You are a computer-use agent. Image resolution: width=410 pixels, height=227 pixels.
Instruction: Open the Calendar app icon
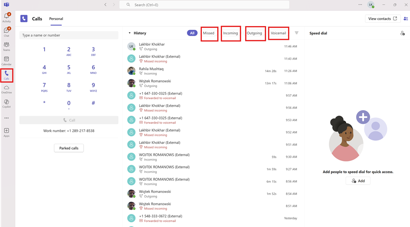6,61
